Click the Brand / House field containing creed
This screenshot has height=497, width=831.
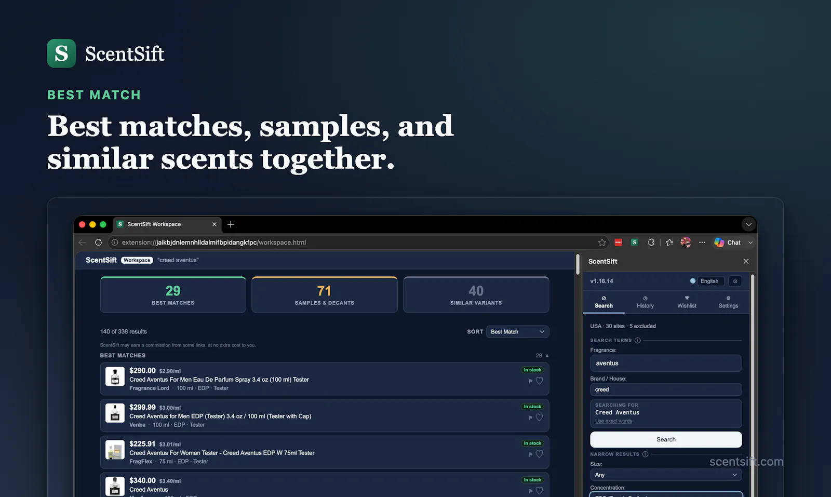666,389
